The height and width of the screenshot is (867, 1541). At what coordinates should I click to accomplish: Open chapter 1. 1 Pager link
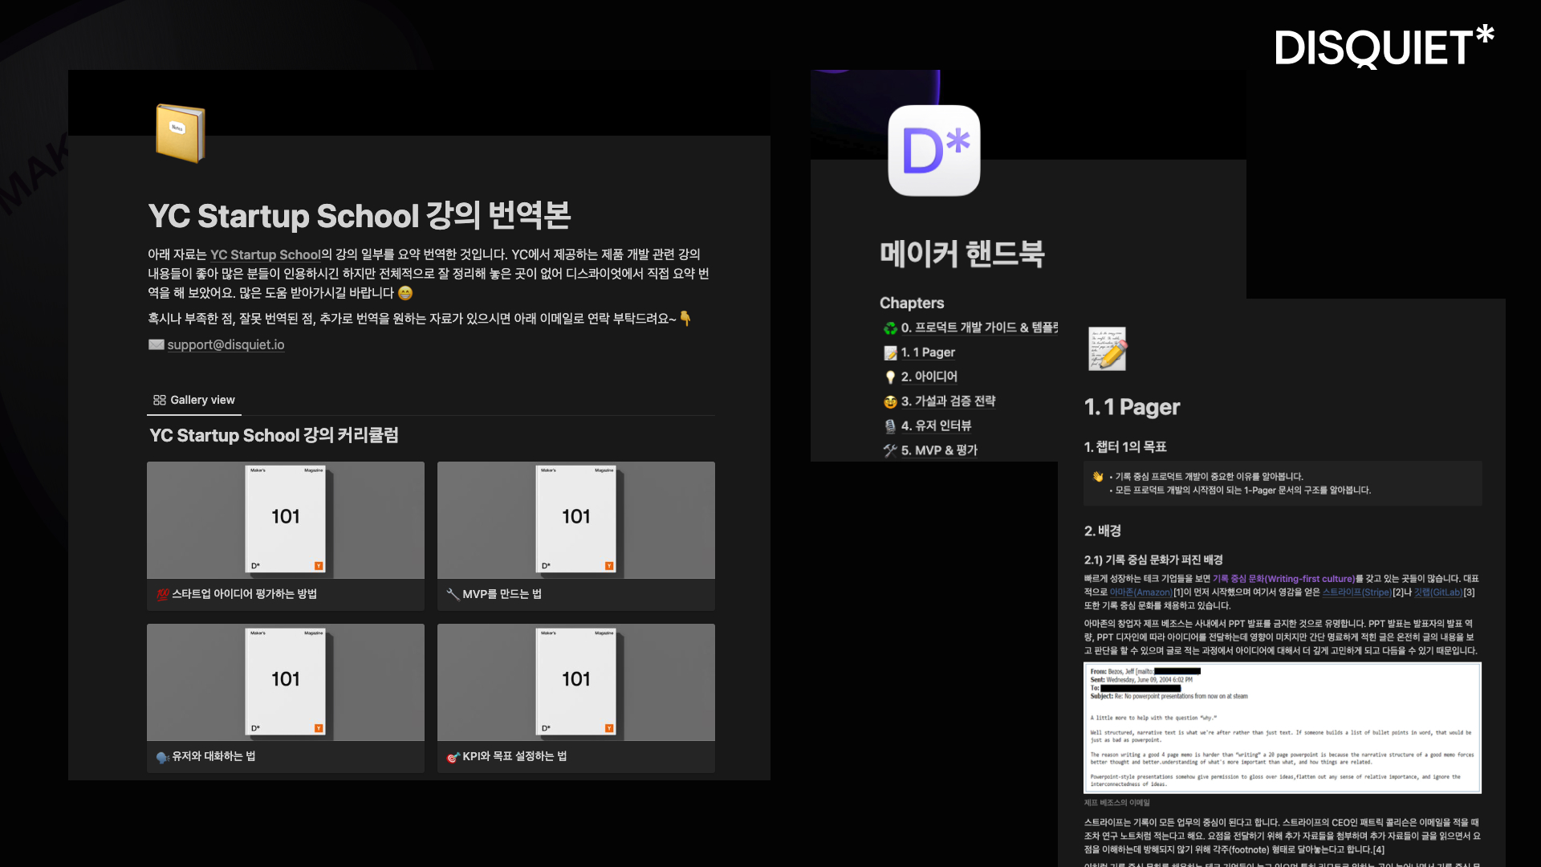tap(928, 352)
